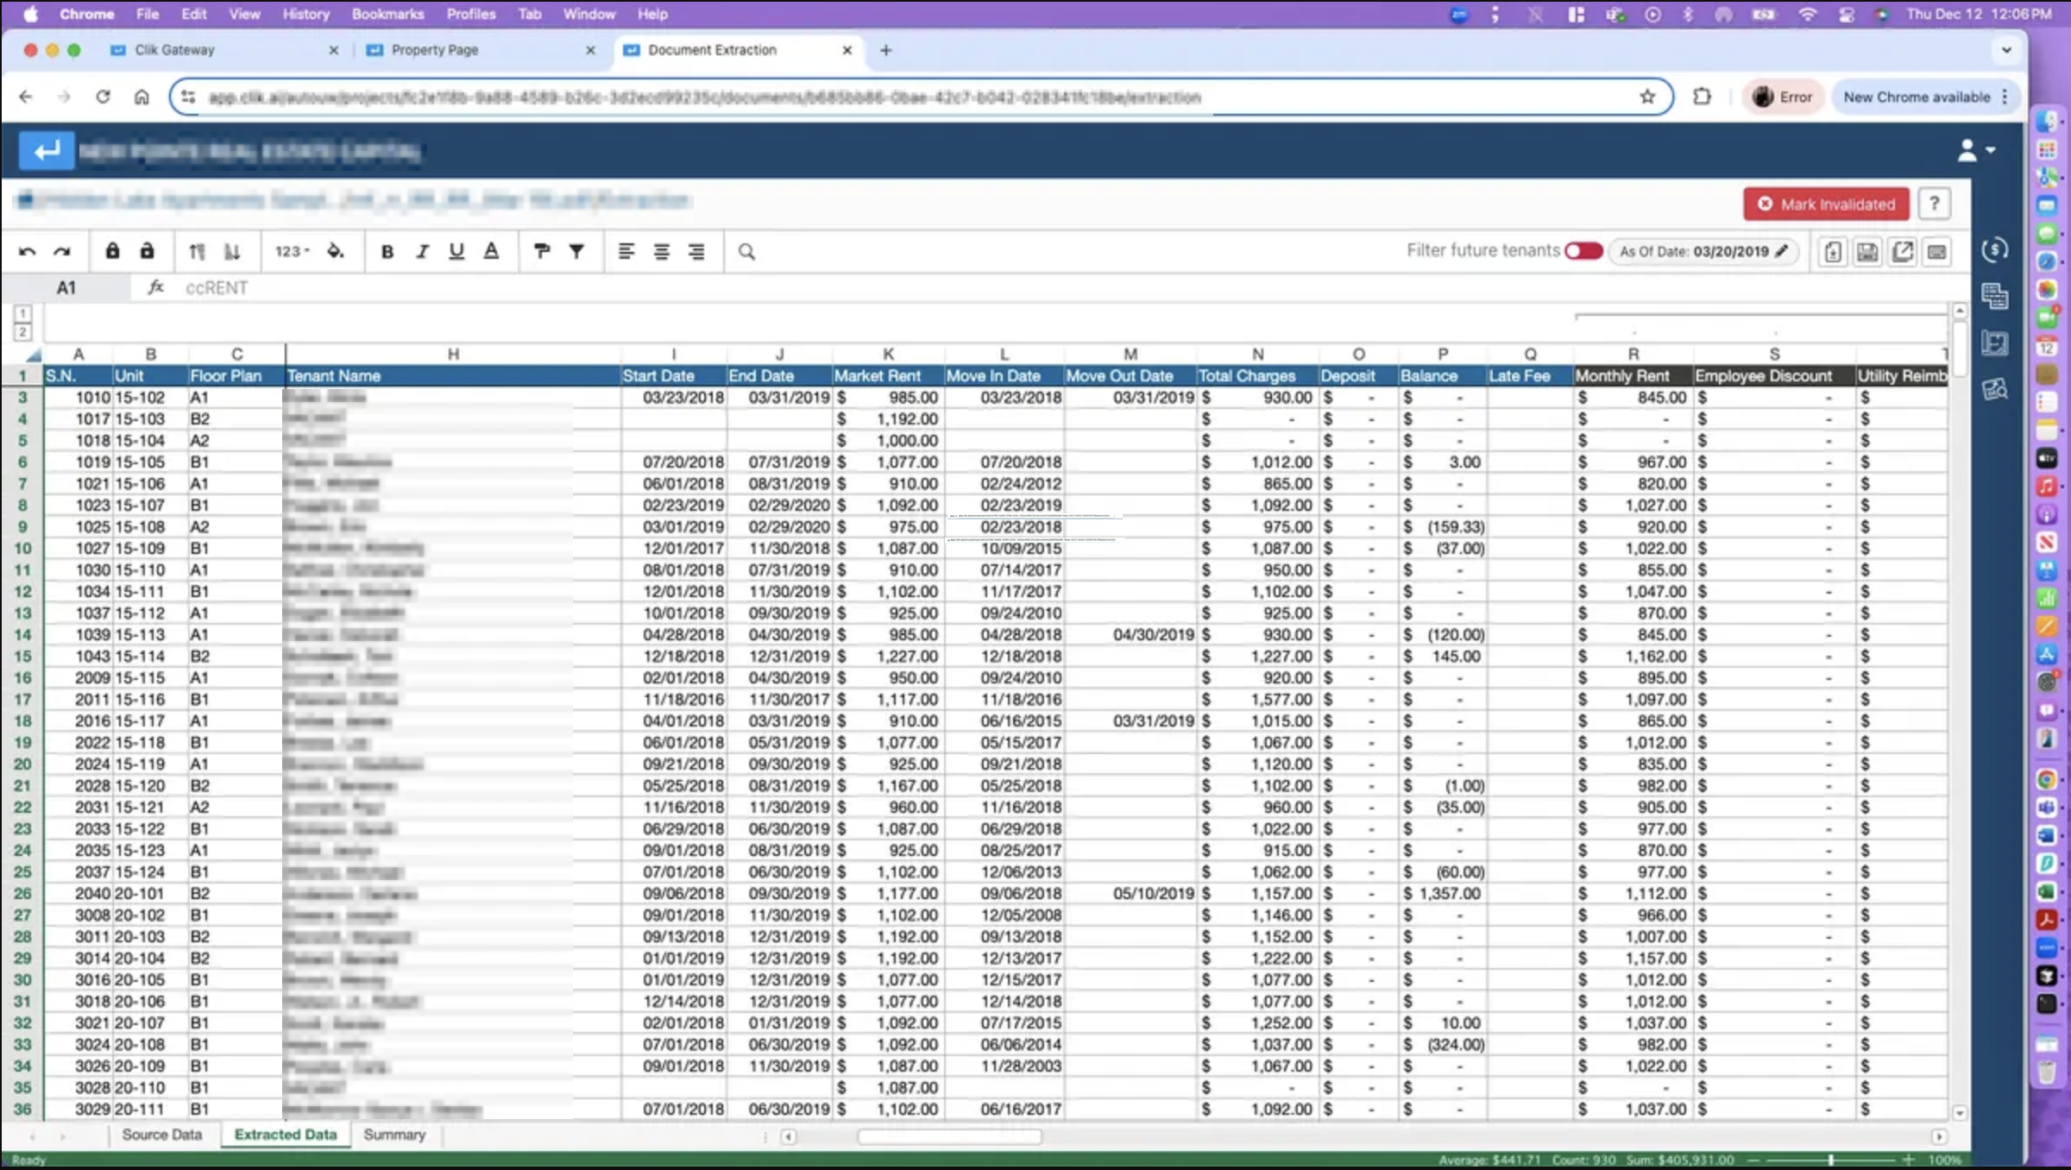Image resolution: width=2071 pixels, height=1170 pixels.
Task: Toggle the Filter future tenants switch
Action: pos(1583,250)
